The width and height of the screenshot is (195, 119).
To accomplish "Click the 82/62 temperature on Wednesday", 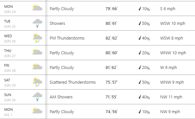I will point(111,38).
